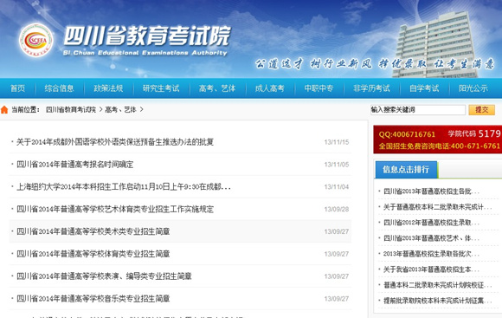
Task: Select 政策法规 in navigation bar
Action: coord(108,88)
